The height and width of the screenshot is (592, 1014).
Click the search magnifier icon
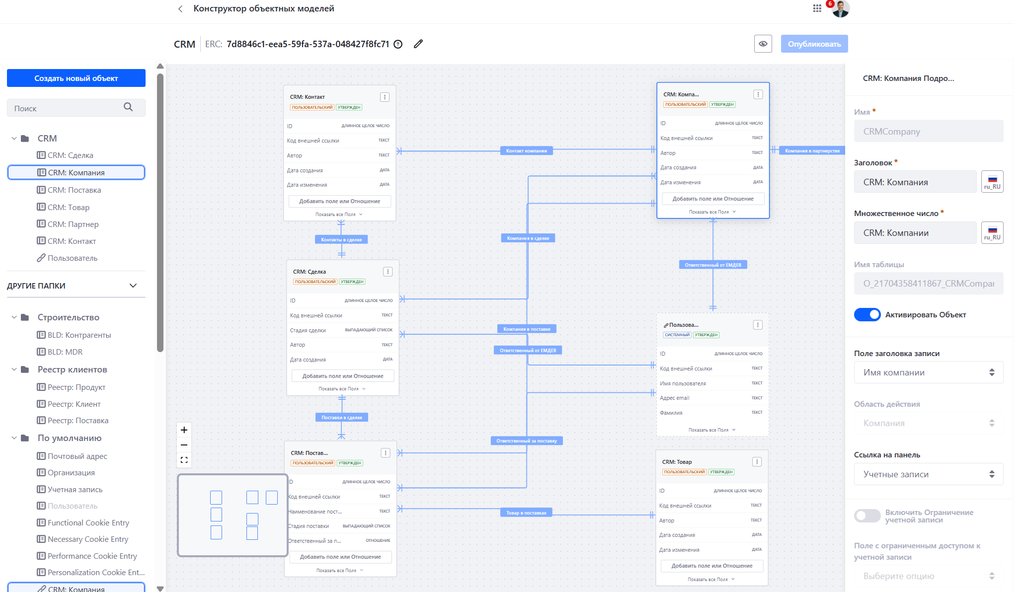128,107
